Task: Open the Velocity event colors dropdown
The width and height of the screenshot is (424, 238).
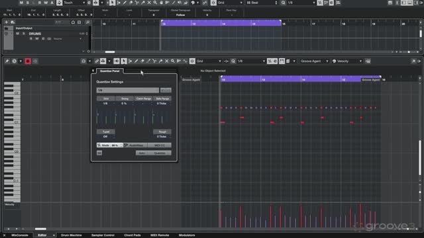Action: coord(347,61)
